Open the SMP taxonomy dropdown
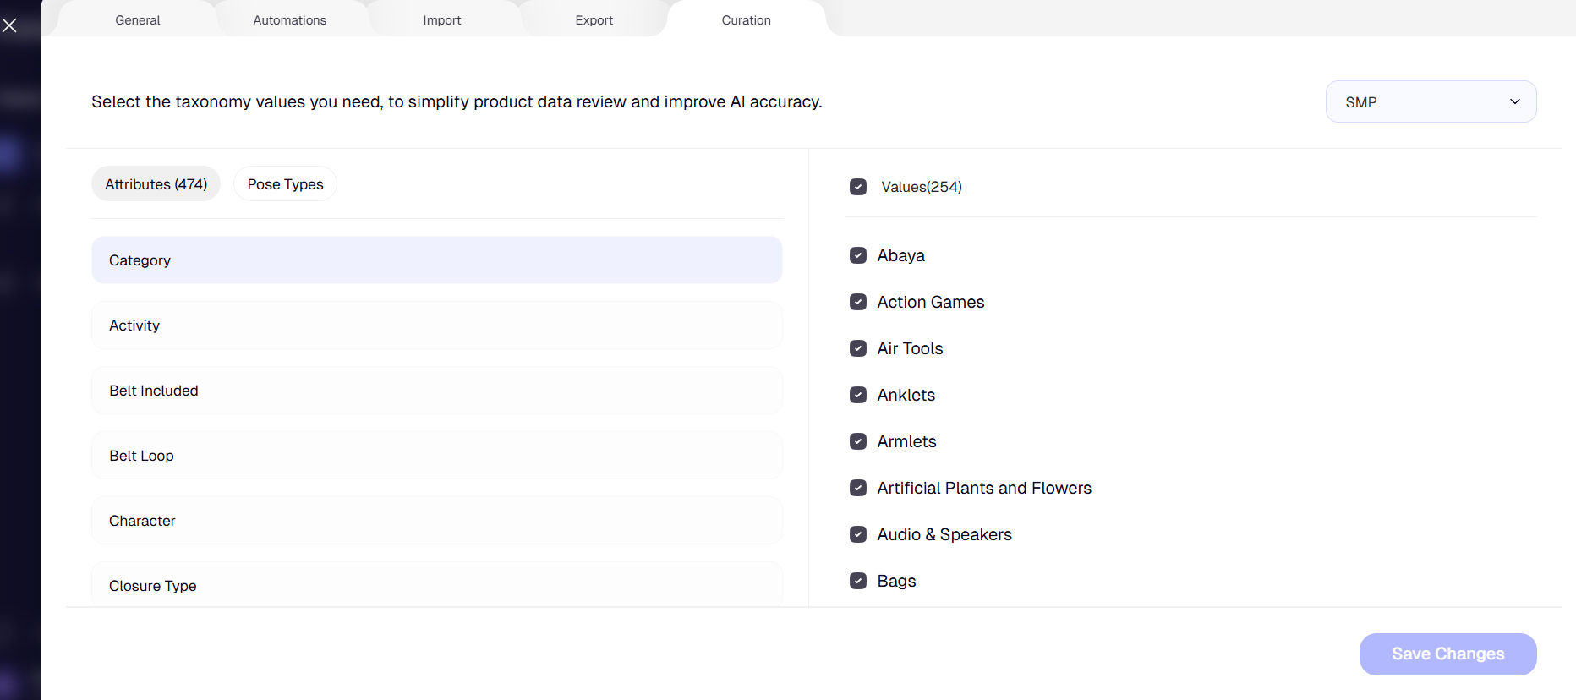Viewport: 1576px width, 700px height. pos(1431,101)
